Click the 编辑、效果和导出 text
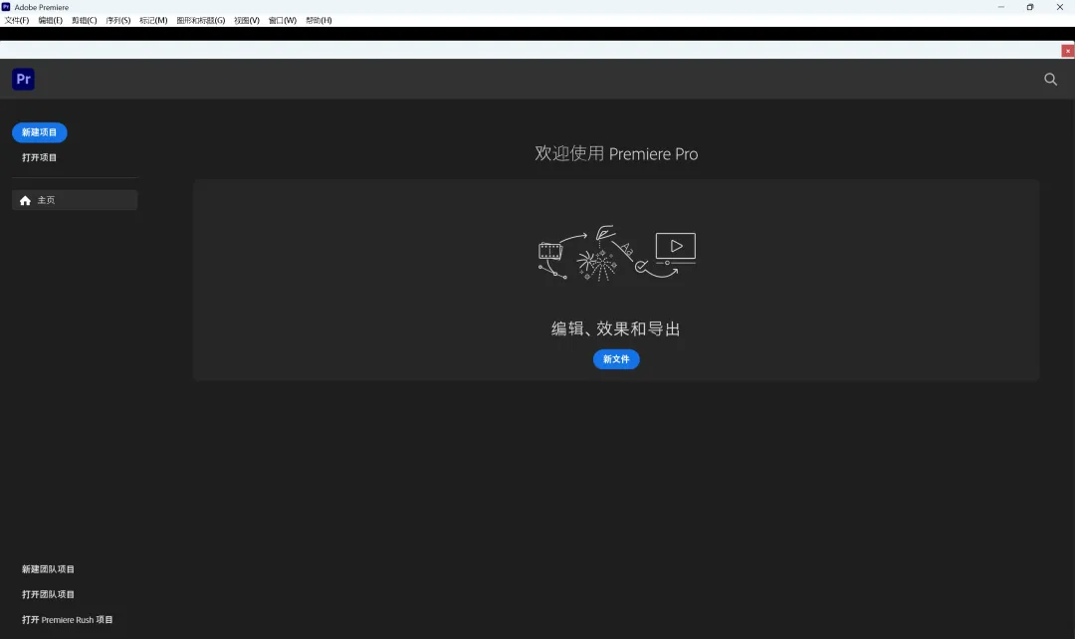This screenshot has height=639, width=1075. pyautogui.click(x=616, y=329)
